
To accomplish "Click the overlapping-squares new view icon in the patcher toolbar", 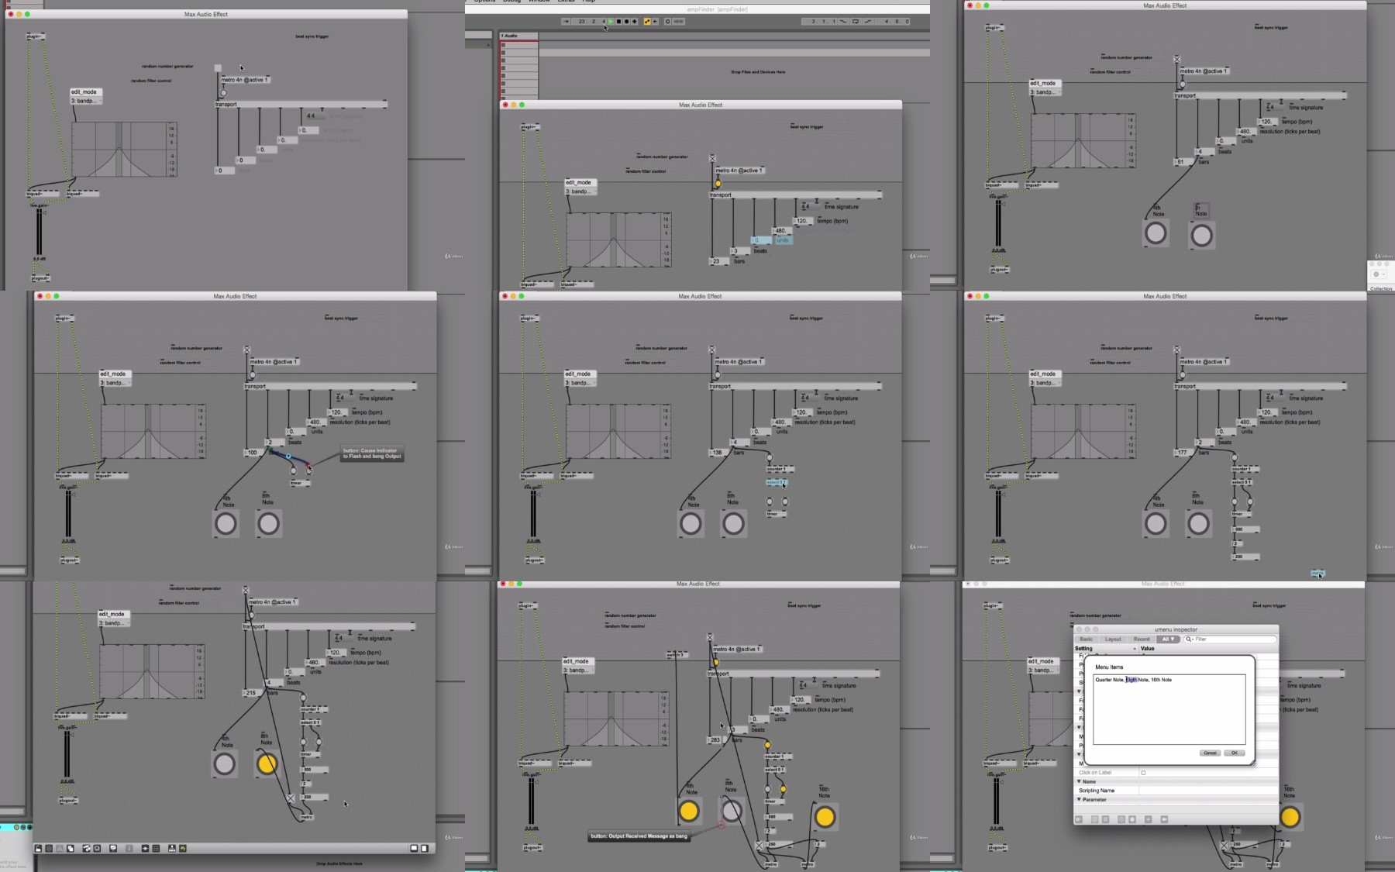I will pos(71,848).
